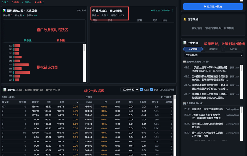Viewport: 247px width, 156px height.
Task: Click the 场所 column header in trades panel
Action: [165, 20]
